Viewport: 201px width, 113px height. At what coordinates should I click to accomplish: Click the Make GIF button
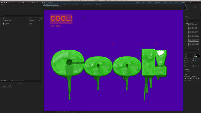(5, 86)
